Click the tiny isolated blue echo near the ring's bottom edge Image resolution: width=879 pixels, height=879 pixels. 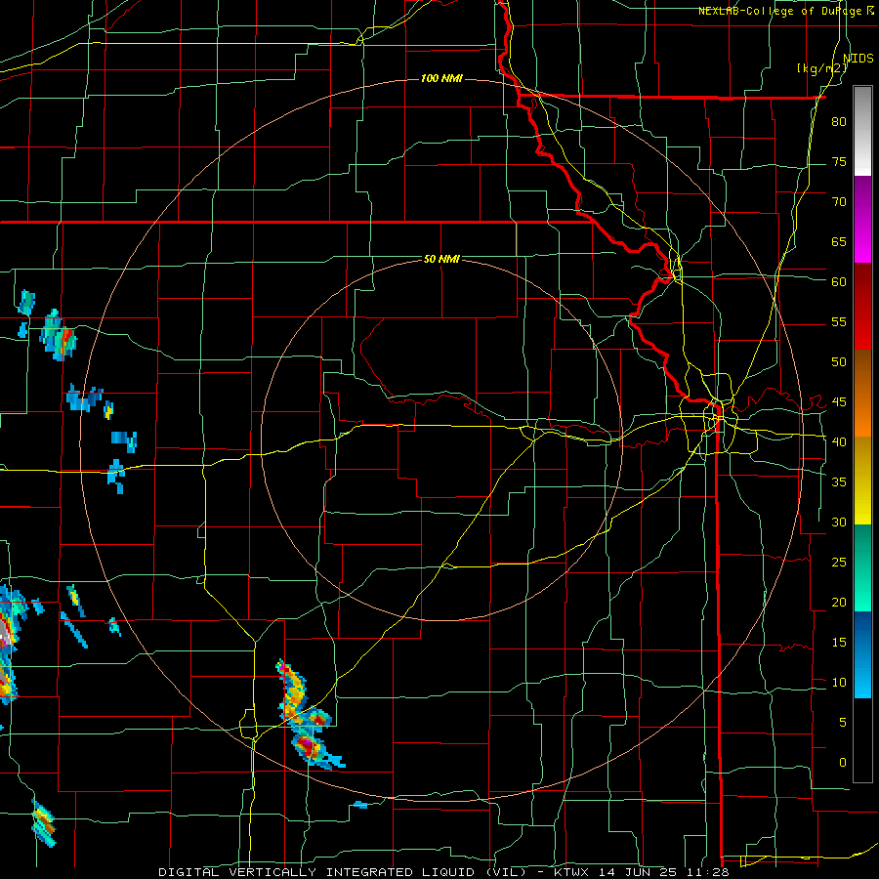360,805
